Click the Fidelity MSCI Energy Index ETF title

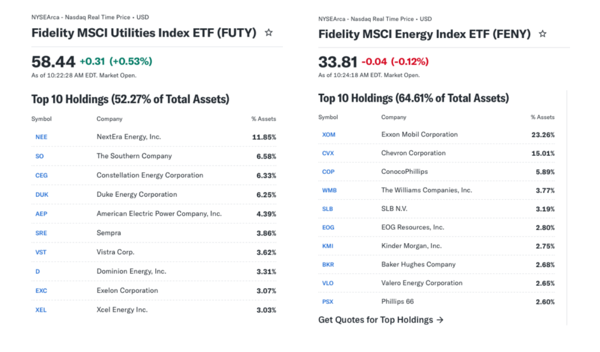click(x=424, y=34)
